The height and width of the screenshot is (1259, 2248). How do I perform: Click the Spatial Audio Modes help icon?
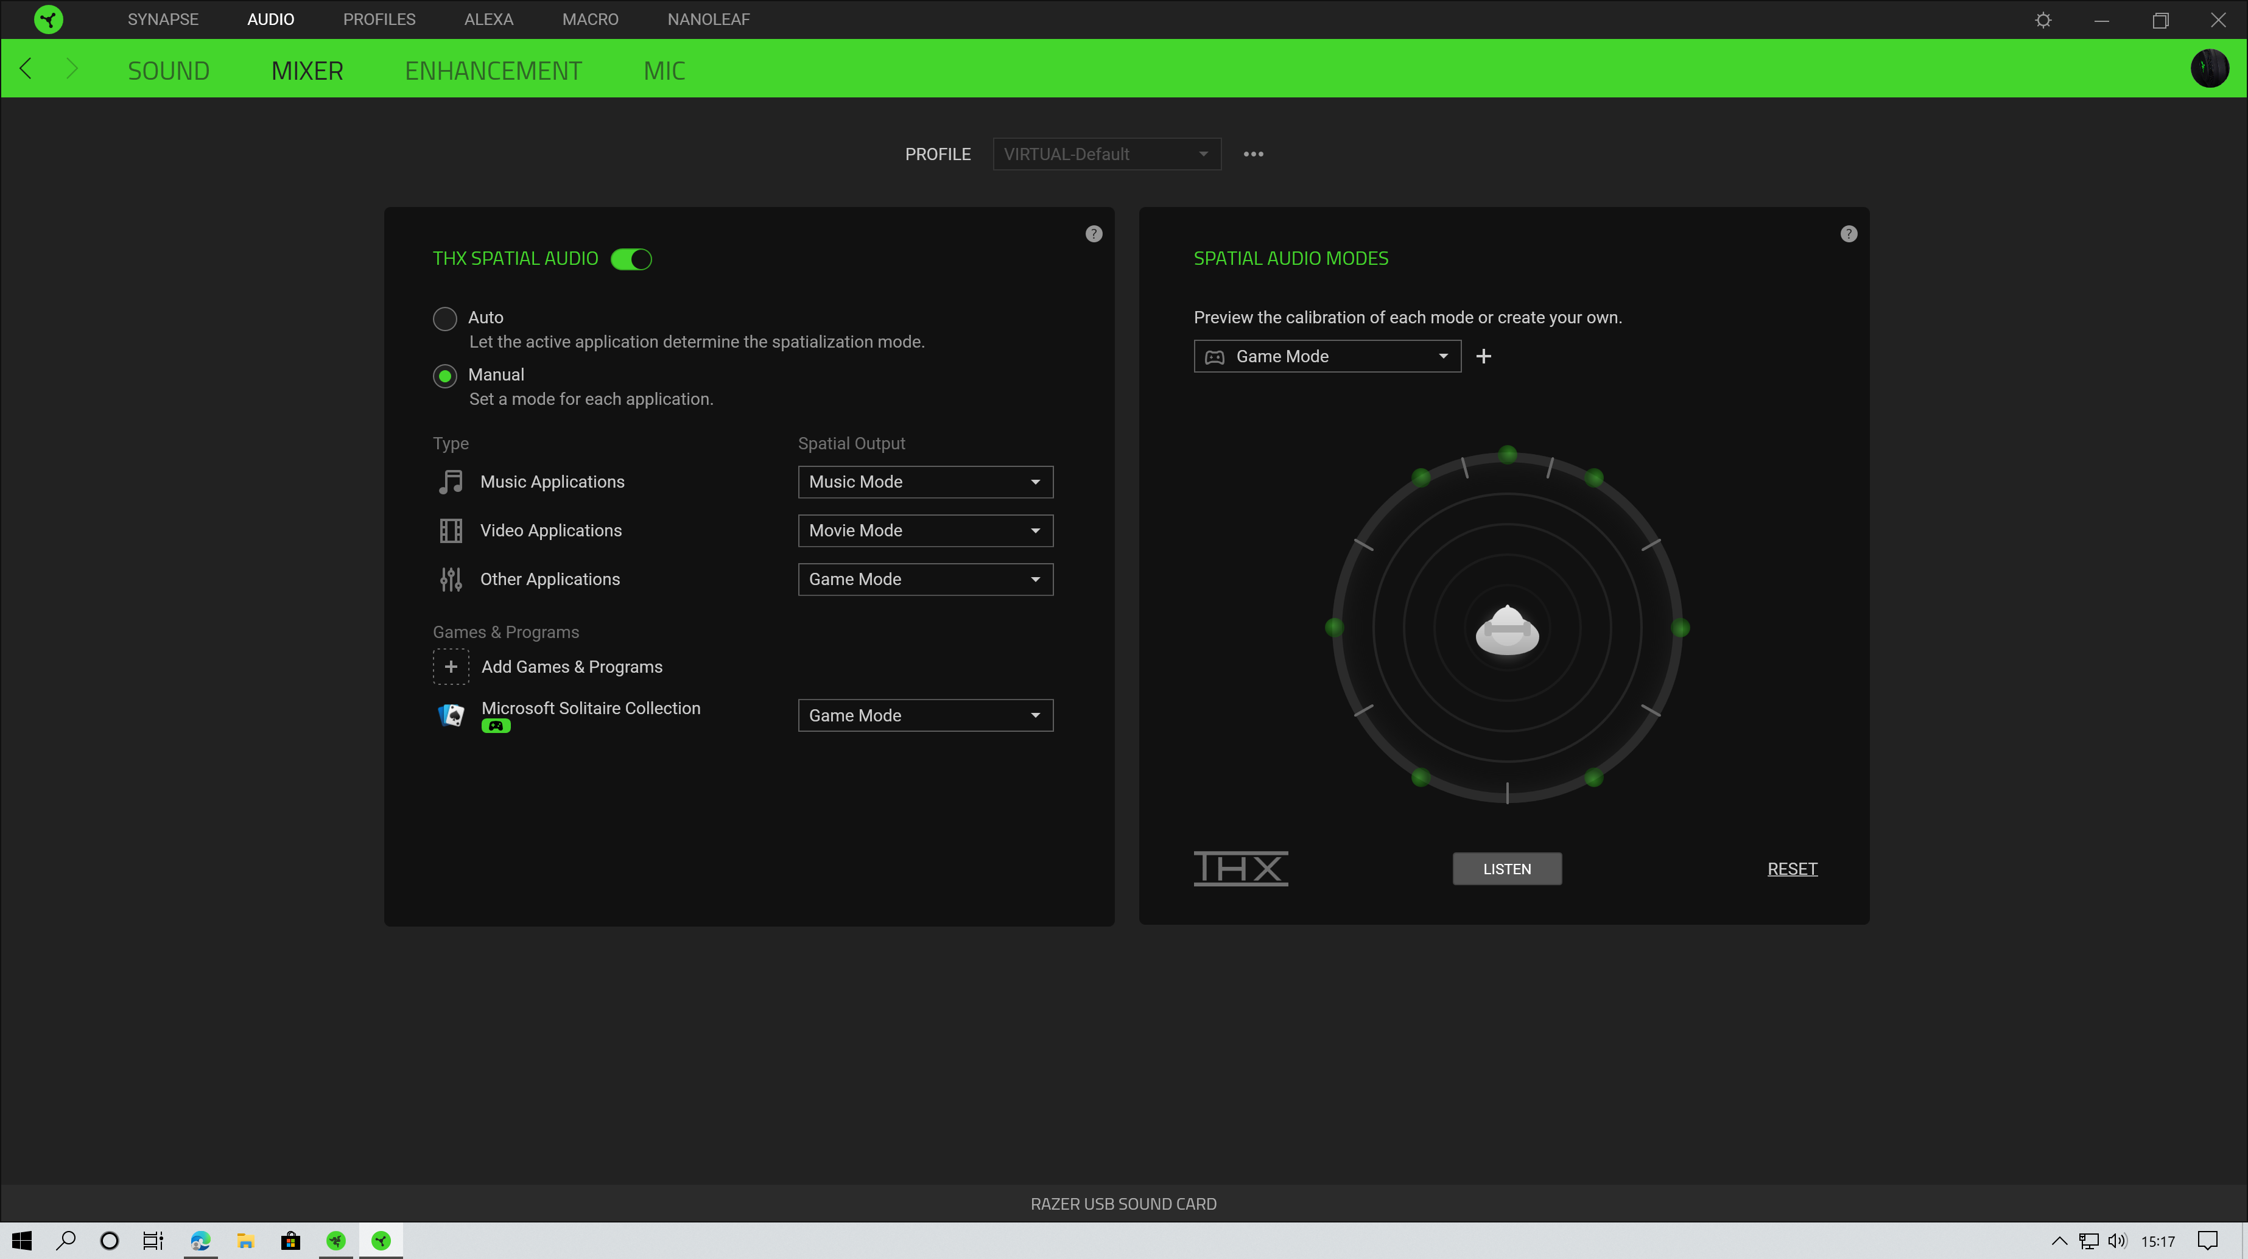click(1849, 234)
